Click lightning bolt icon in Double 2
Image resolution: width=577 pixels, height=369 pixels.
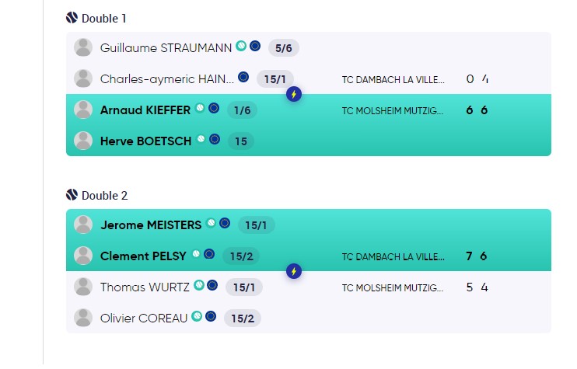point(294,272)
